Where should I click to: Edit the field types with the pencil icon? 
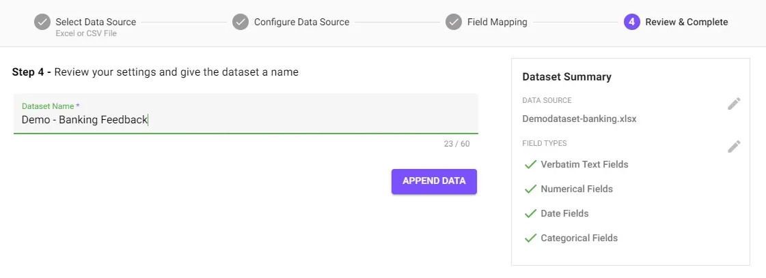pos(734,146)
